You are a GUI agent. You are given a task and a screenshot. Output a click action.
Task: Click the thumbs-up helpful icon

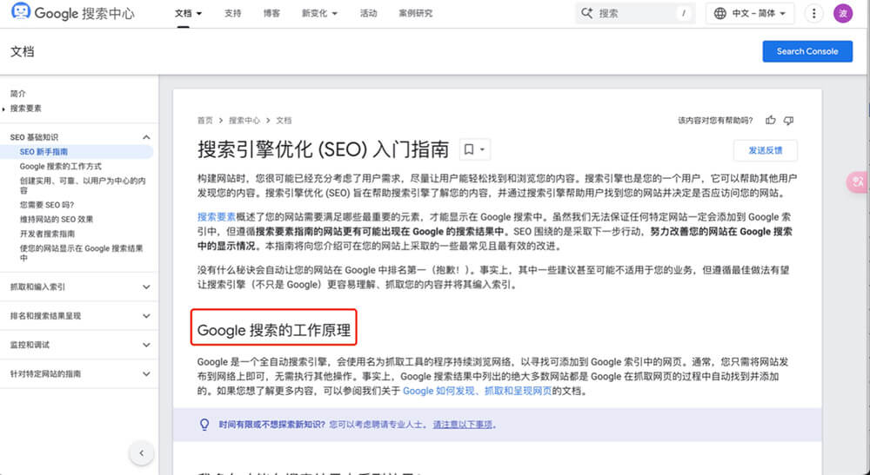tap(770, 120)
